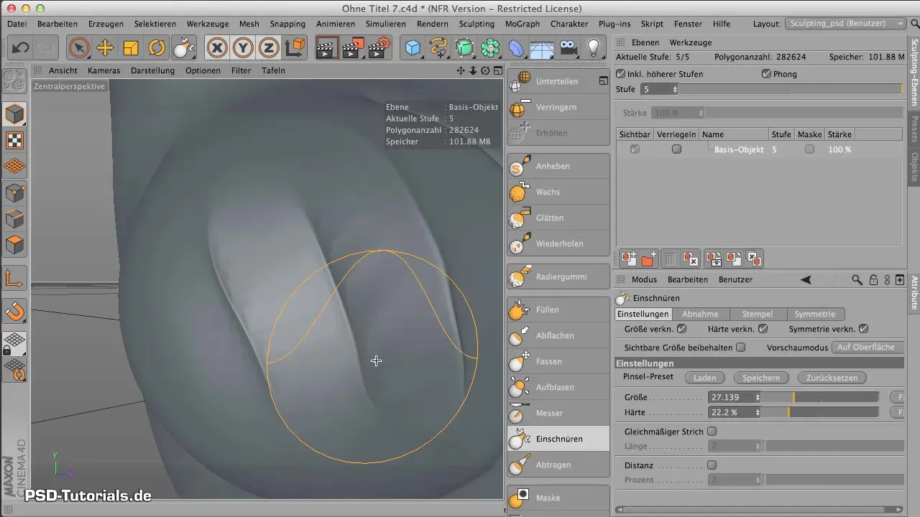Add a new sculpt layer icon
This screenshot has width=920, height=517.
click(629, 258)
